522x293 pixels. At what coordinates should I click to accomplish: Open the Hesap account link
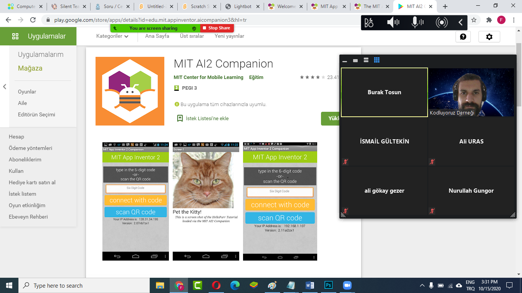click(x=16, y=137)
